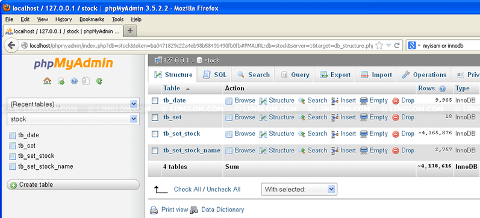Click Google search engine icon
Image resolution: width=480 pixels, height=218 pixels.
tap(412, 46)
